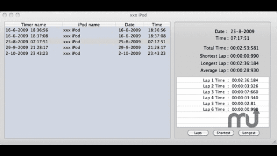Select Lap 4 Time row 00:00:03:340
This screenshot has width=277, height=156.
point(223,98)
